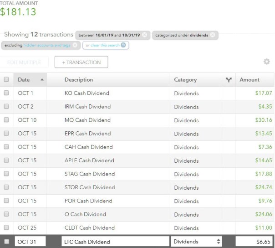Open the transaction settings gear
This screenshot has height=248, width=275.
tap(266, 62)
